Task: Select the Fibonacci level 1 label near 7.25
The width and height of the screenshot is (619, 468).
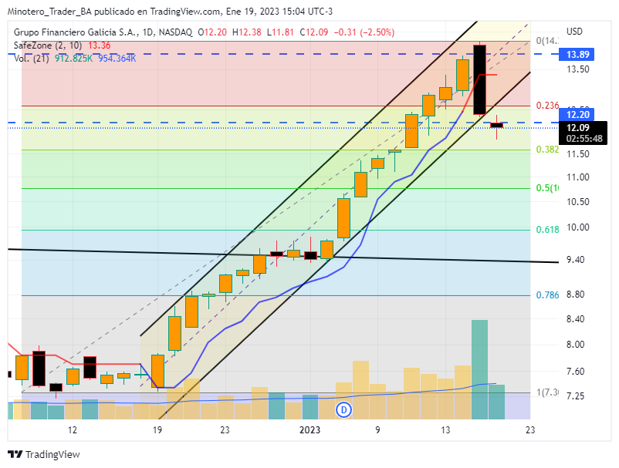Action: 547,392
